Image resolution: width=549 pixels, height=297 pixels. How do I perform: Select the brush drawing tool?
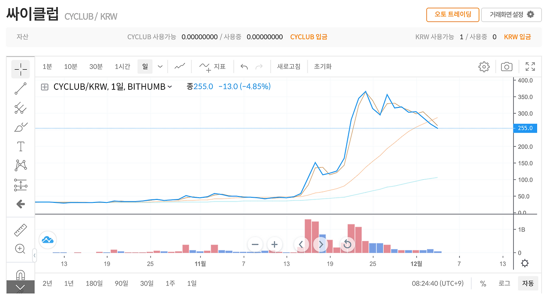pos(20,128)
